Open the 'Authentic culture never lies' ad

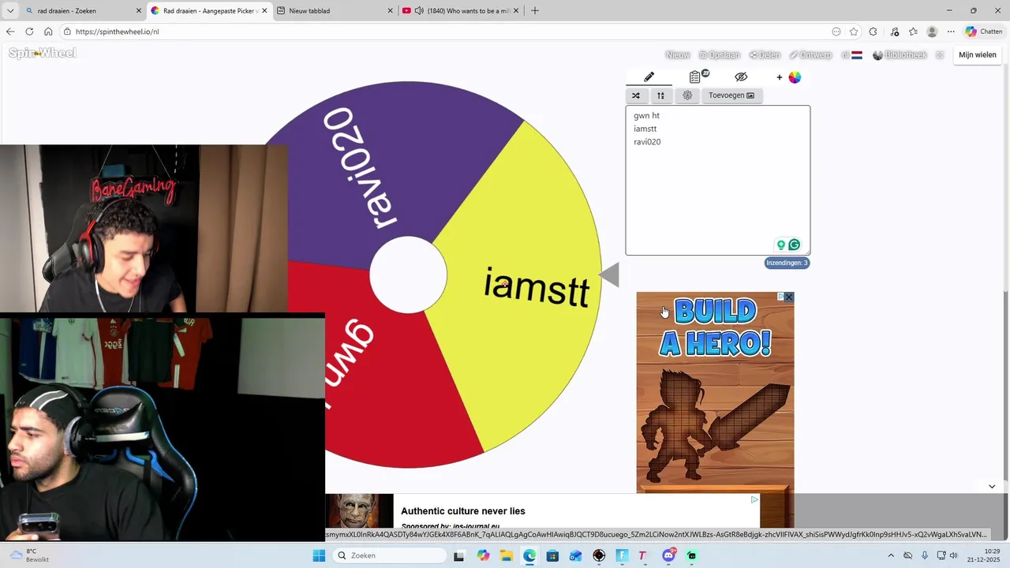pyautogui.click(x=463, y=511)
